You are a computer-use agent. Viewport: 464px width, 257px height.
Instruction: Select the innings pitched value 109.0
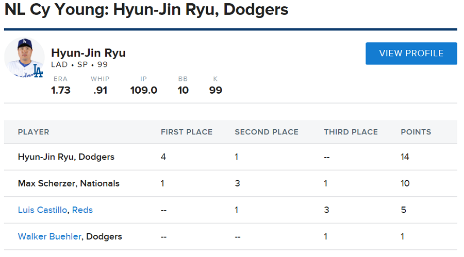pyautogui.click(x=143, y=90)
